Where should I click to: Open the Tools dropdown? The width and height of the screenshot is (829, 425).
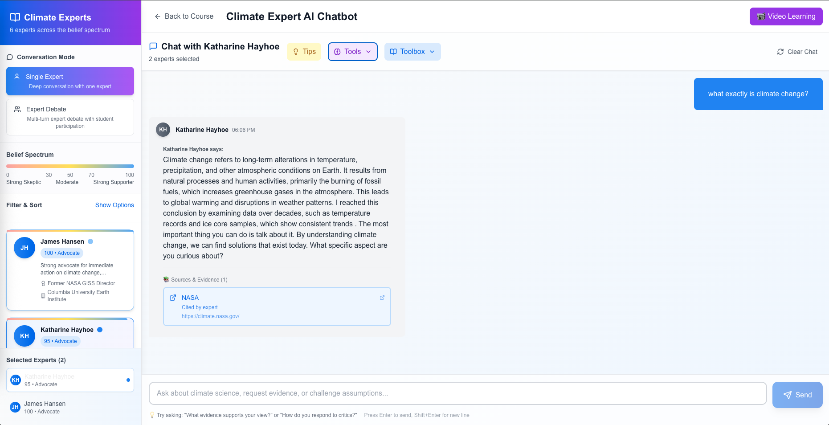pos(353,52)
